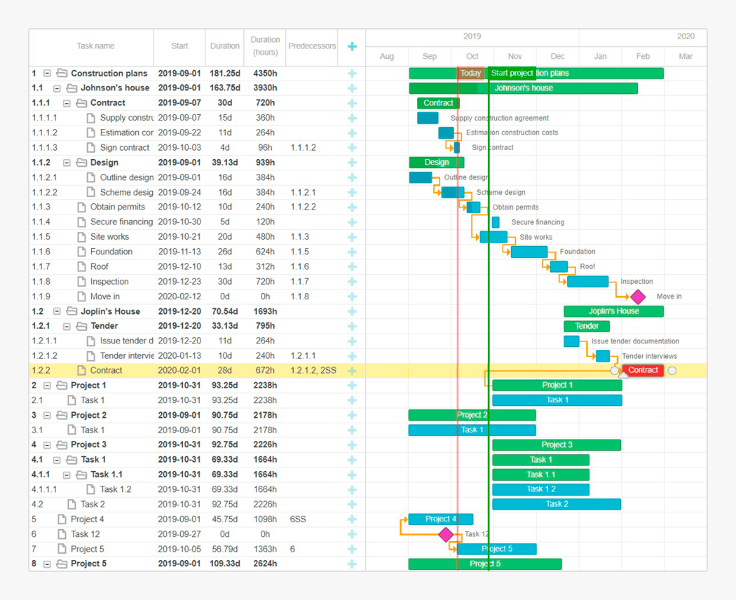Click plus icon on Tender row

(x=352, y=327)
